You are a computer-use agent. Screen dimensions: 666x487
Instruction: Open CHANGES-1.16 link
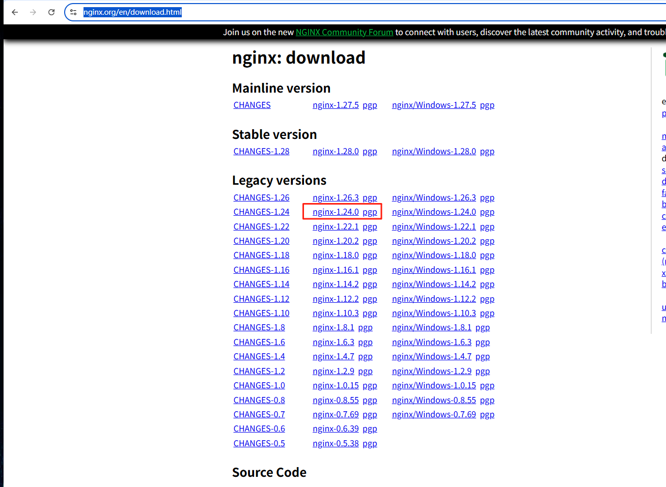261,270
